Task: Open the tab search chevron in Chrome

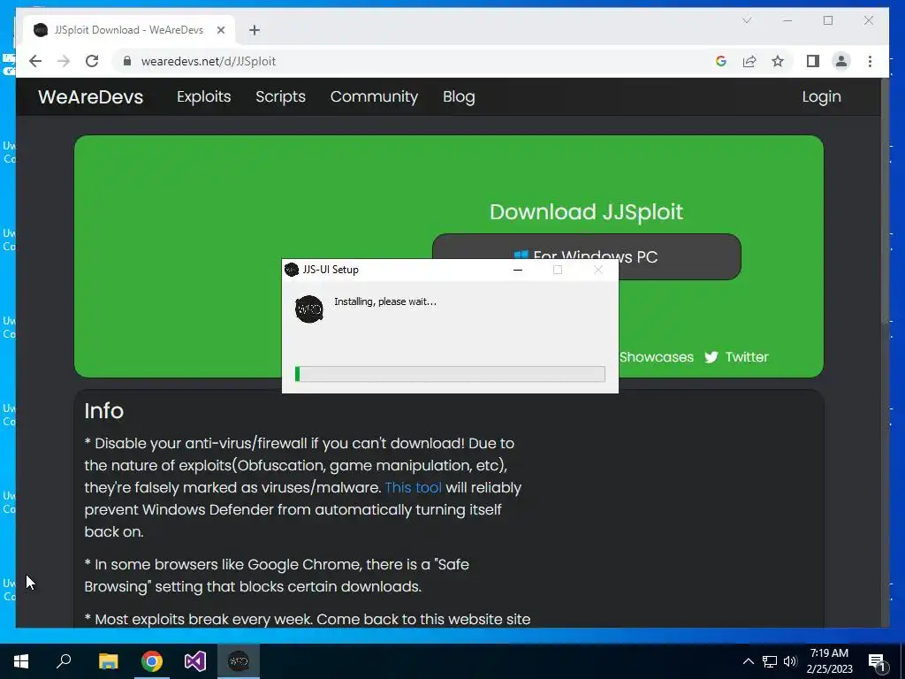Action: 746,21
